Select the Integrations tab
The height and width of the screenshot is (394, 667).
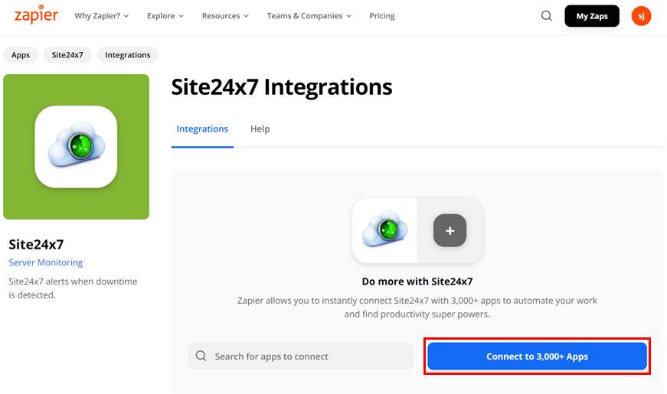click(202, 129)
